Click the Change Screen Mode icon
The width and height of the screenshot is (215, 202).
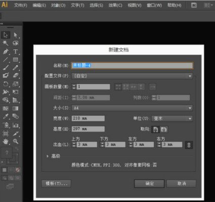[x=10, y=186]
